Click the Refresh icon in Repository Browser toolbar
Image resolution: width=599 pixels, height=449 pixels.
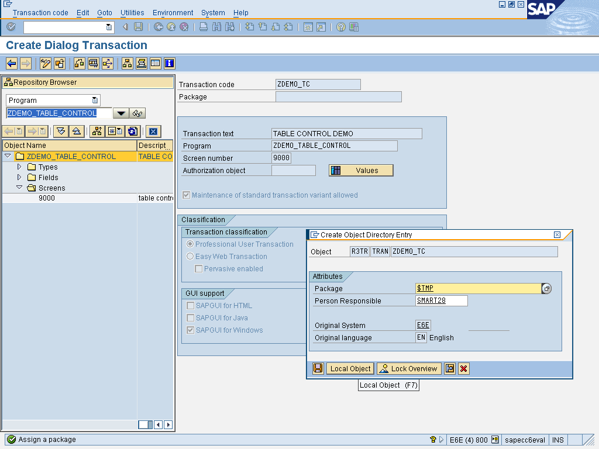point(133,131)
